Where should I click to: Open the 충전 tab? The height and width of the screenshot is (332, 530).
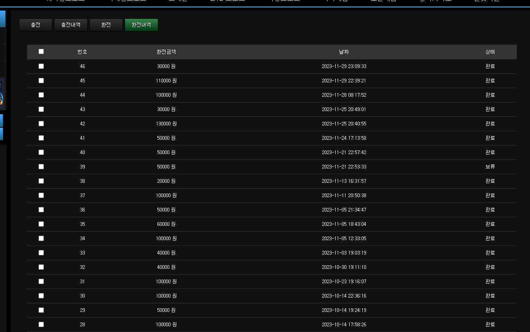pyautogui.click(x=36, y=25)
